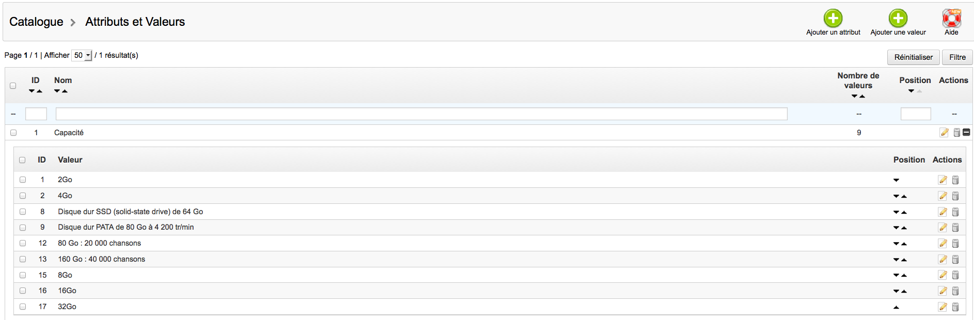The height and width of the screenshot is (320, 974).
Task: Delete the 32Go value via trash icon
Action: pos(955,307)
